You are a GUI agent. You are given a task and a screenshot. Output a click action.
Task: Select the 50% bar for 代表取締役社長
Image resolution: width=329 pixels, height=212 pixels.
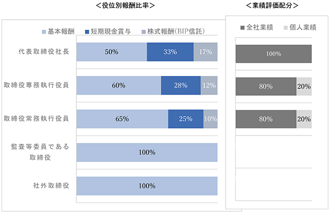pos(111,52)
